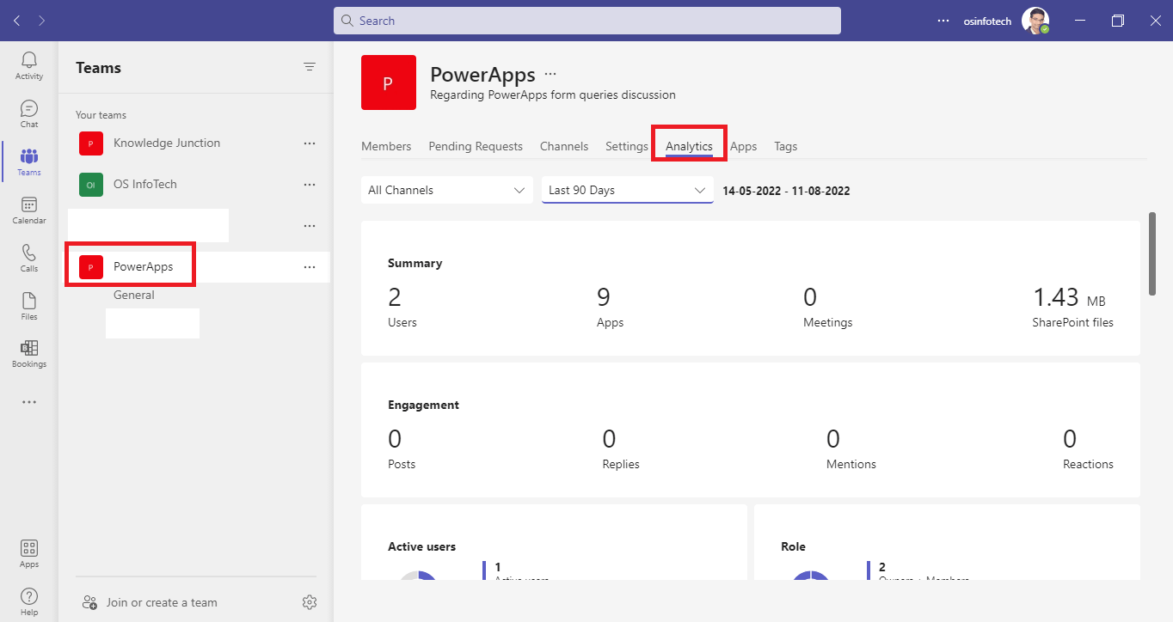Open the Teams list filter

(x=310, y=67)
